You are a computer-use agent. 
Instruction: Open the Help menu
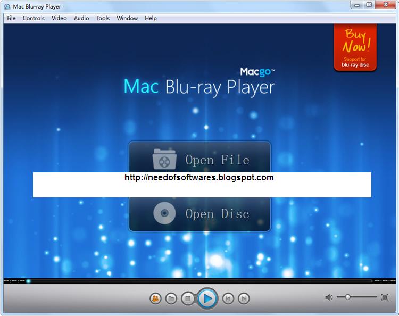pos(151,18)
